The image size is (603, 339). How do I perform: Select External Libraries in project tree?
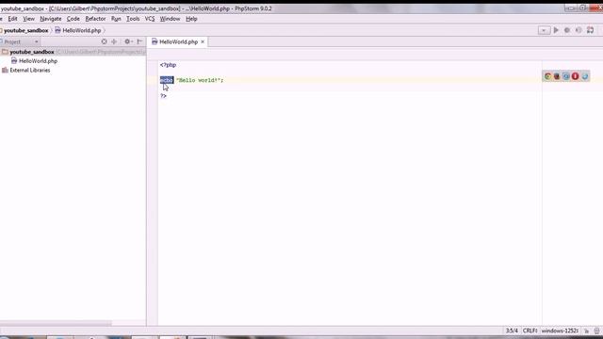(29, 70)
